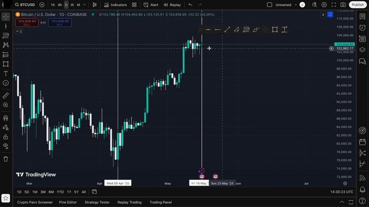Image resolution: width=369 pixels, height=207 pixels.
Task: Toggle magnet mode for drawings
Action: pyautogui.click(x=6, y=118)
